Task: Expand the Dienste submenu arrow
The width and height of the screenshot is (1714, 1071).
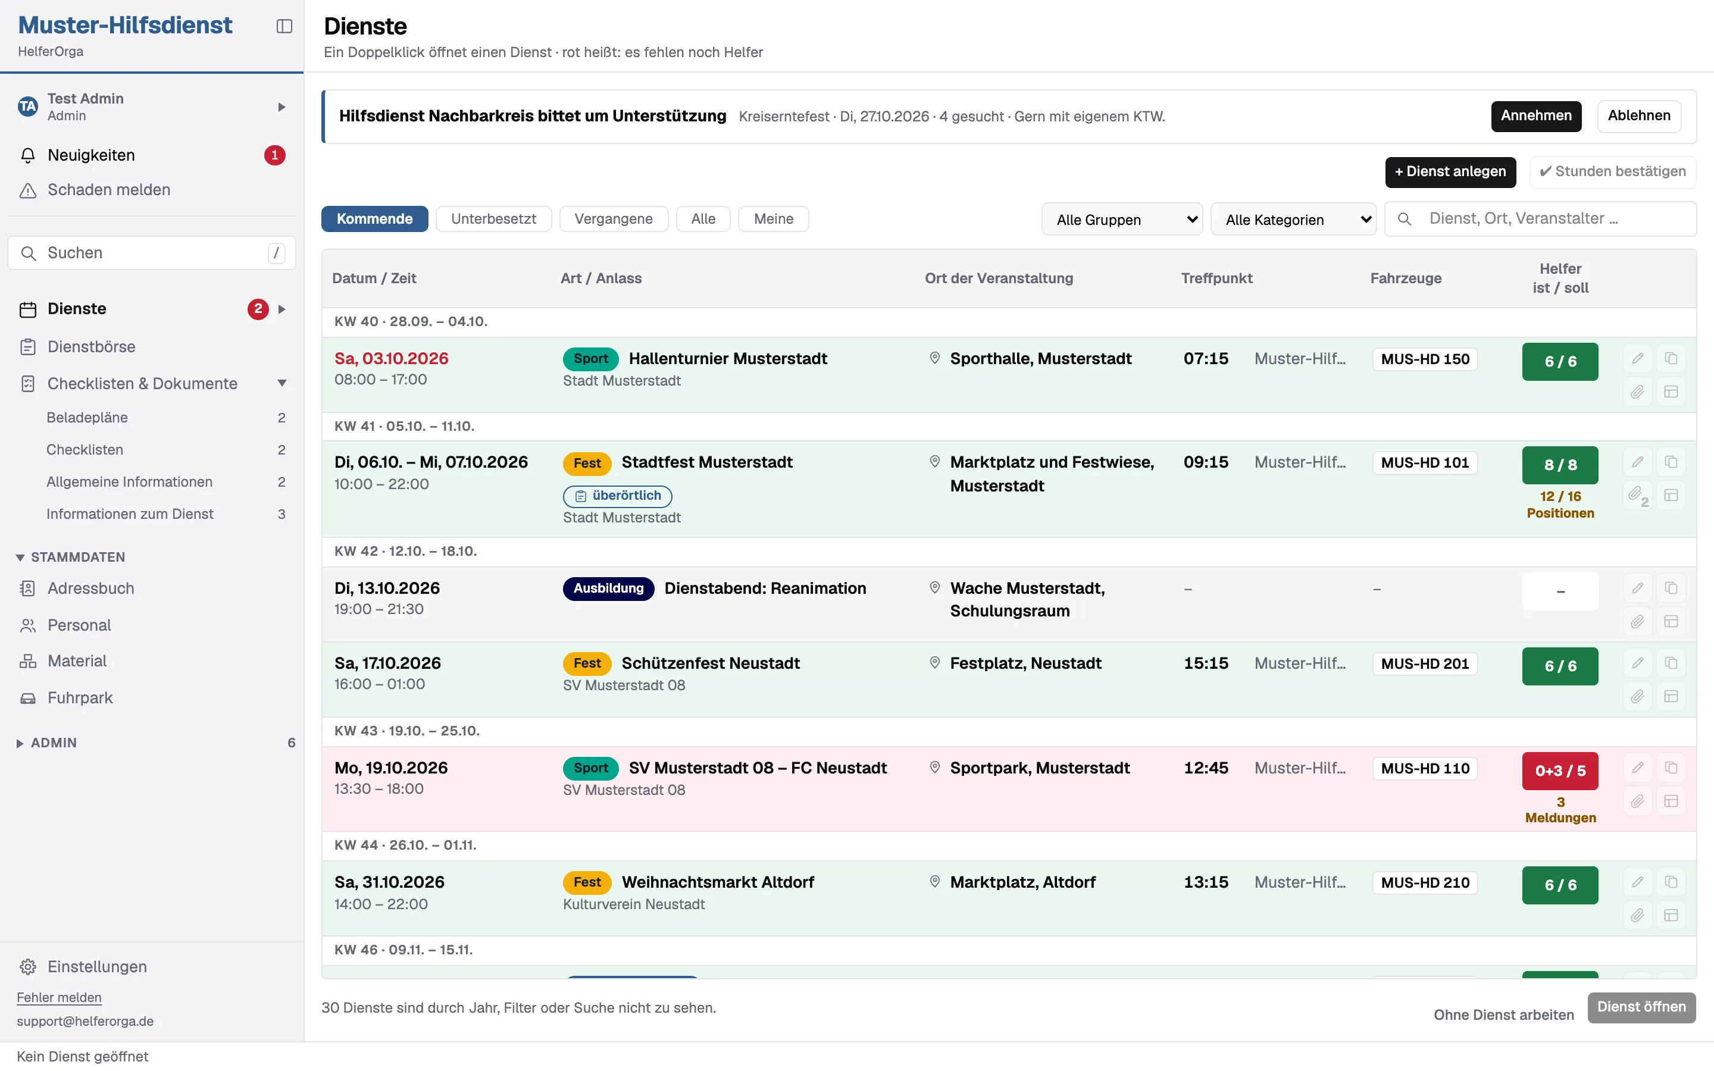Action: coord(281,309)
